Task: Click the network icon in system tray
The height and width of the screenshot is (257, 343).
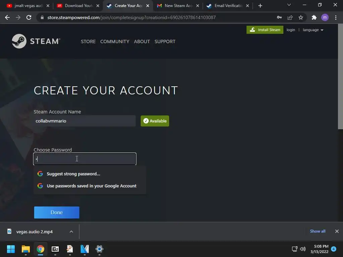Action: [294, 249]
